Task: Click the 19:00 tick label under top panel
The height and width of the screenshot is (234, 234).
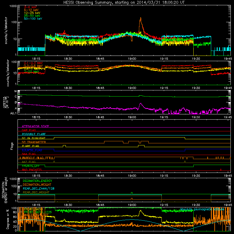Action: (x=132, y=59)
